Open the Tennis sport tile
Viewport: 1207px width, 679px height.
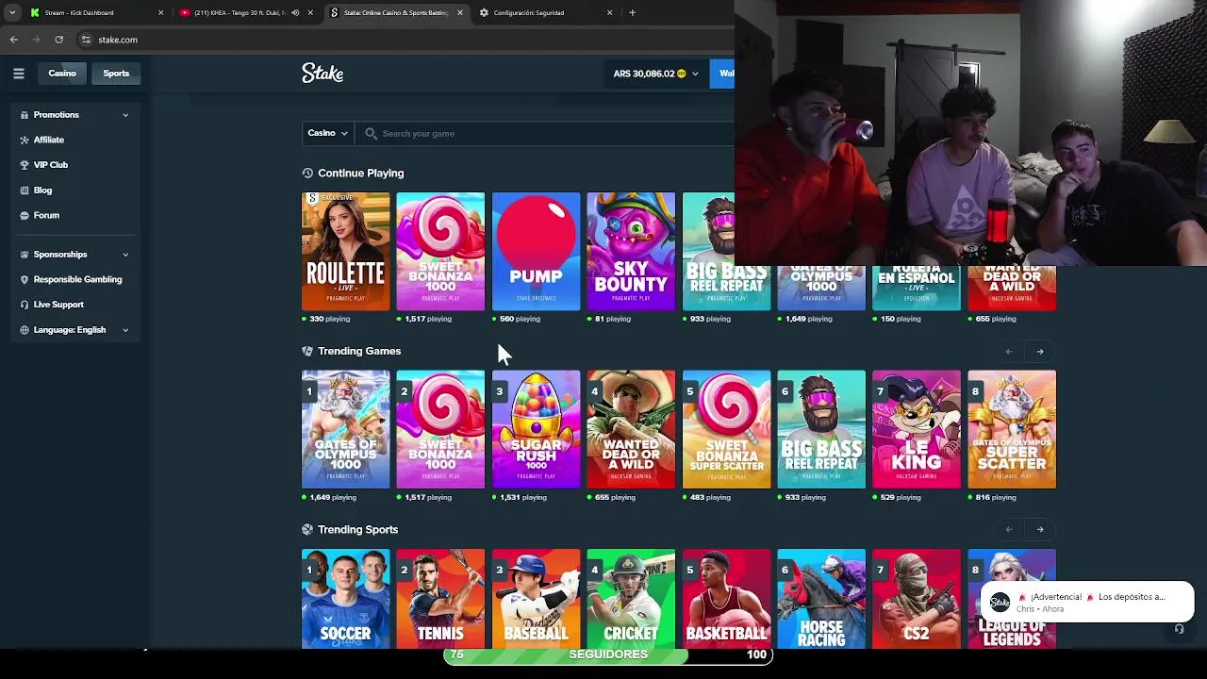(x=440, y=599)
